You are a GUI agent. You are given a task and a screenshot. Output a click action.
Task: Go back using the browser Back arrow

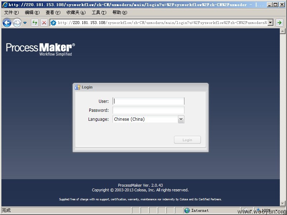coord(7,23)
